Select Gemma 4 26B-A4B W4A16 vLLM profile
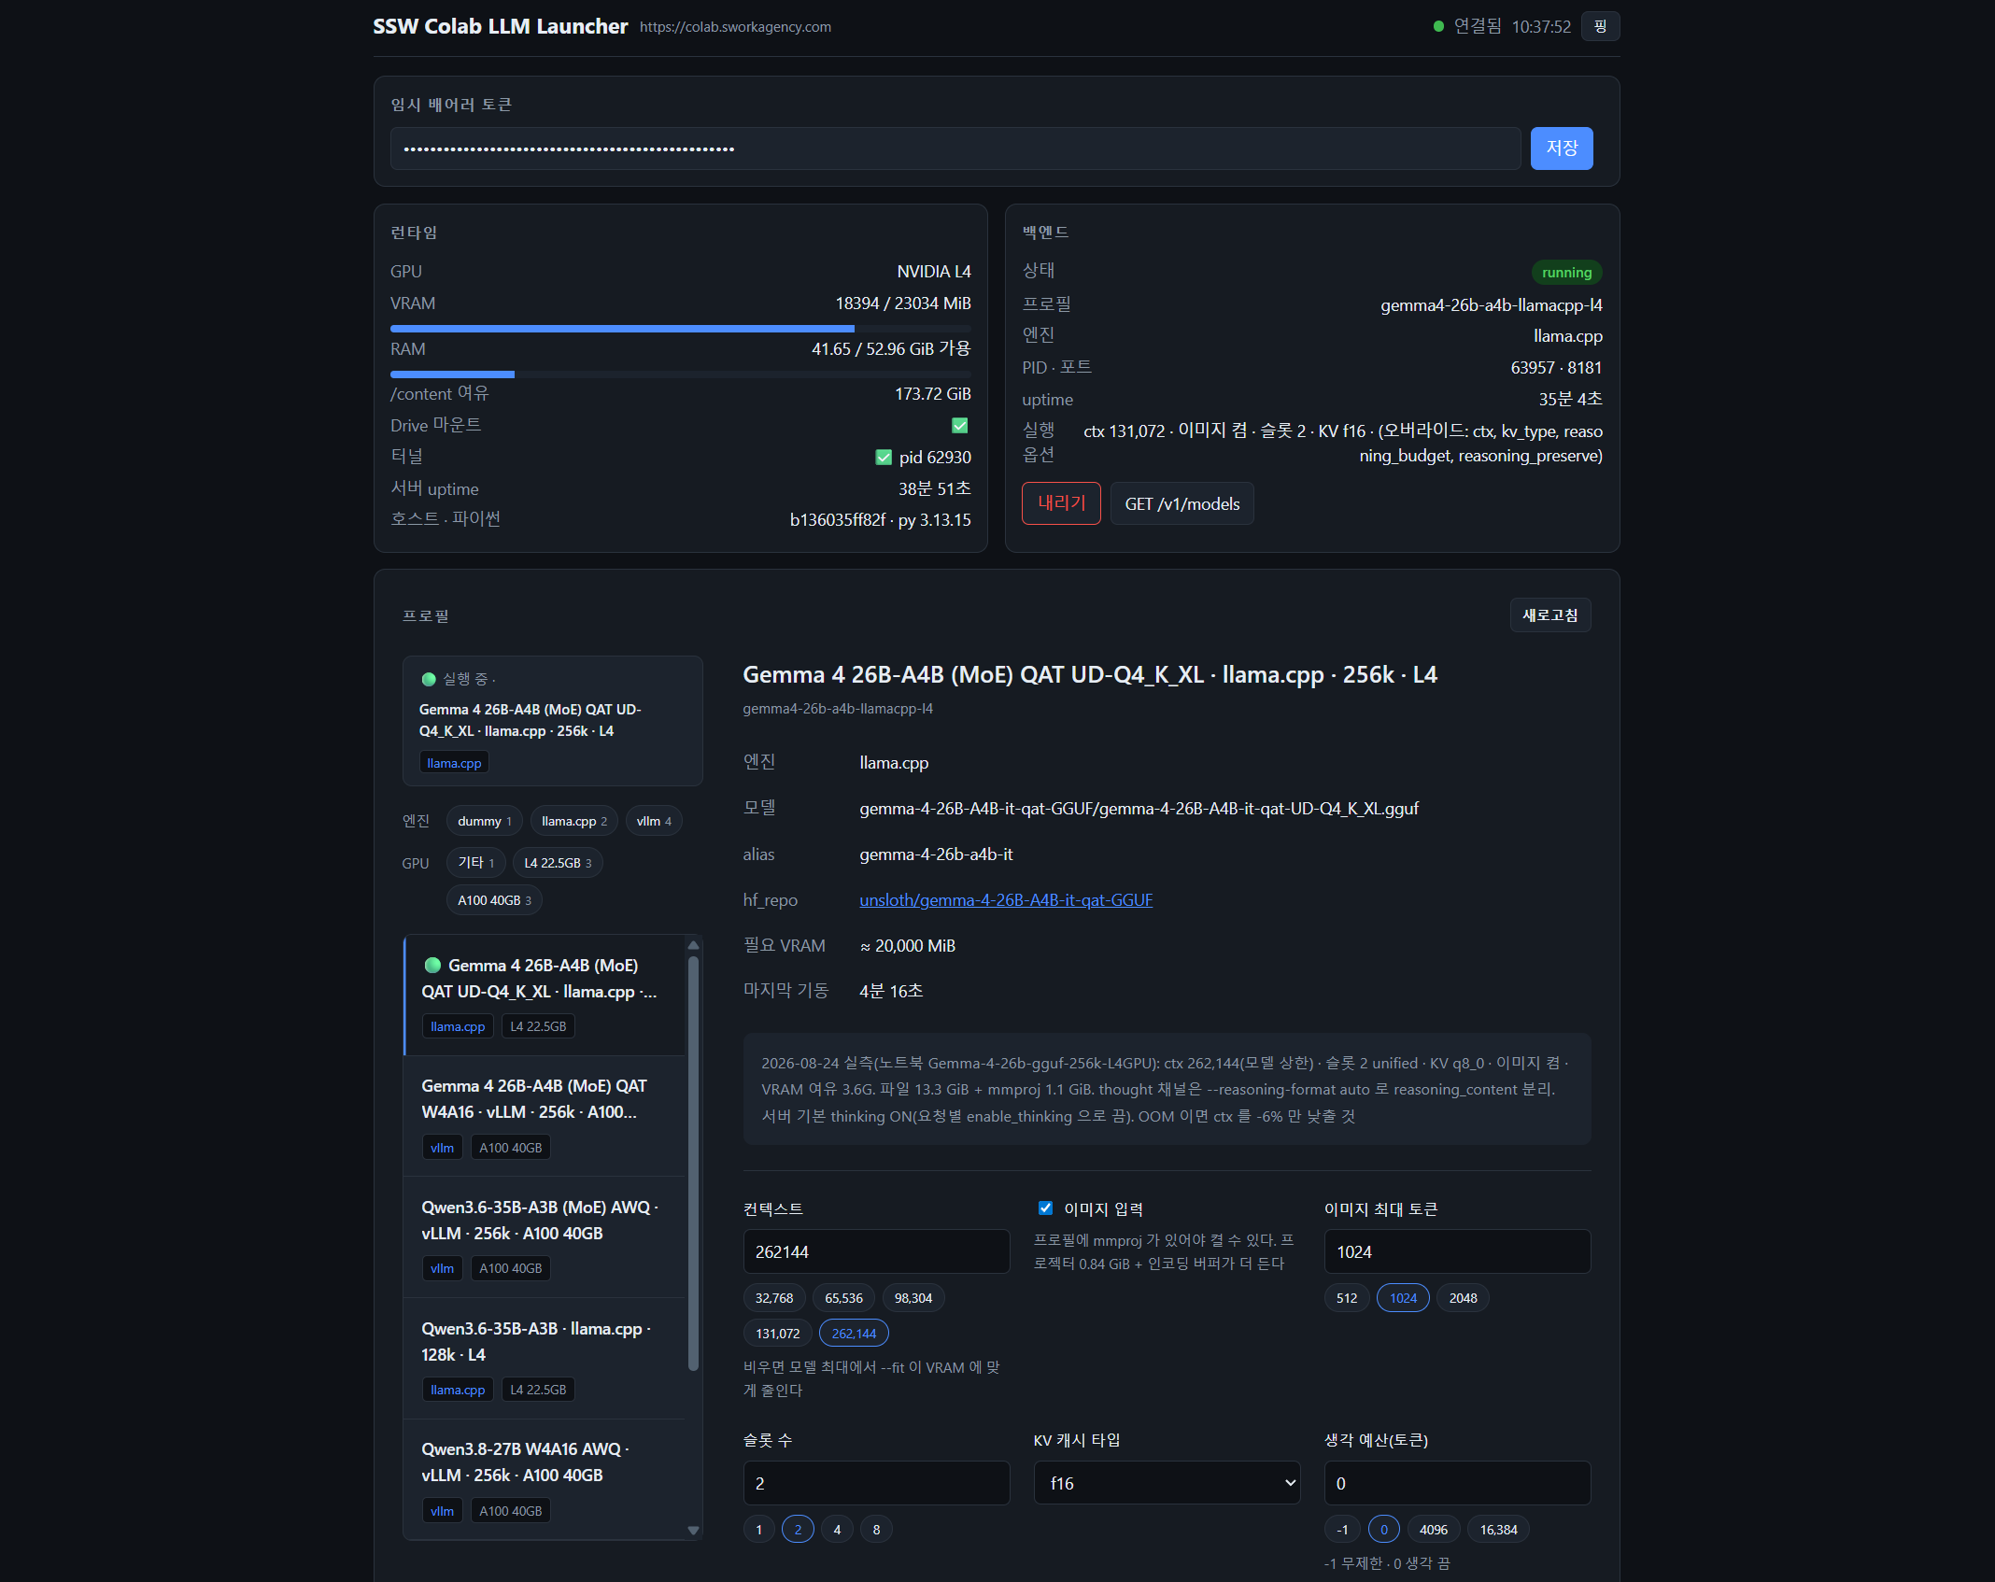 pyautogui.click(x=545, y=1116)
